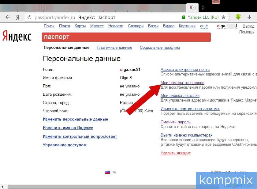
Task: Open the Помощь help link
Action: (247, 32)
